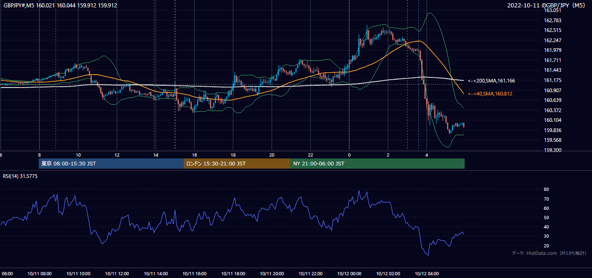Viewport: 592px width, 278px height.
Task: Click the 10/11 16:00 bottom time label
Action: pyautogui.click(x=195, y=273)
